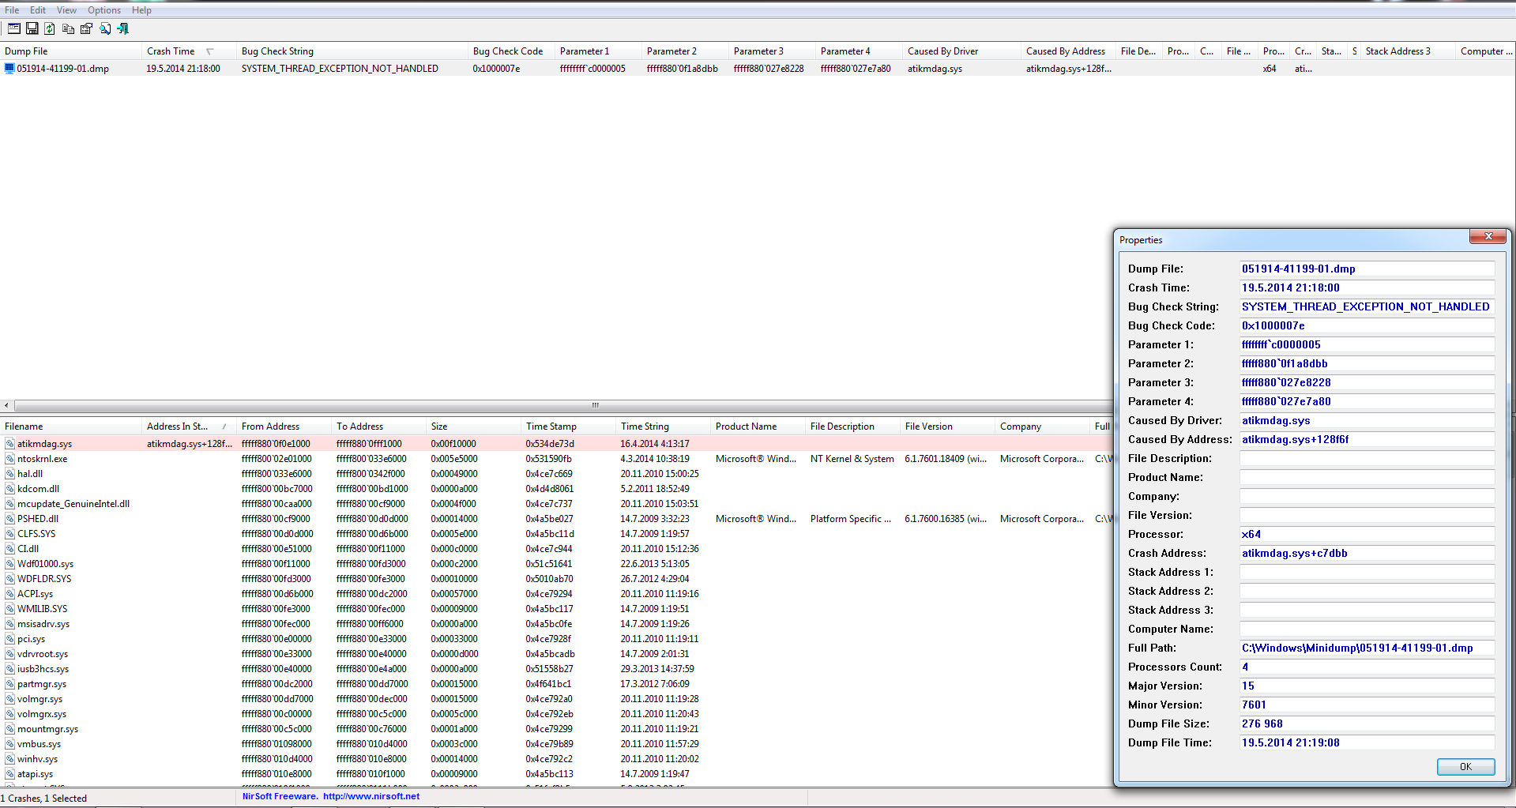Select the blue-screen icon of 051914-41199-01.dmp
1516x808 pixels.
[9, 69]
